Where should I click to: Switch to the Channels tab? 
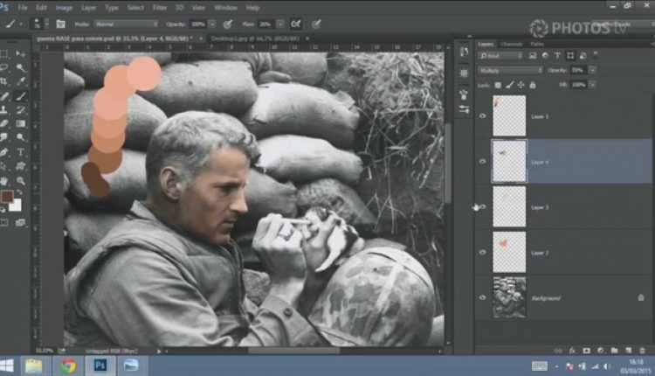512,43
